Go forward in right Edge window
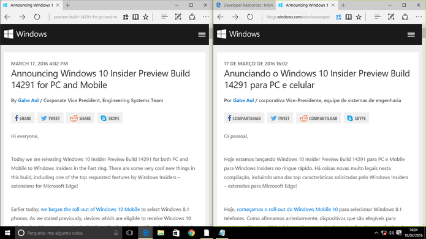This screenshot has height=239, width=426. (x=235, y=17)
